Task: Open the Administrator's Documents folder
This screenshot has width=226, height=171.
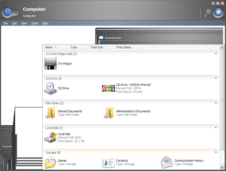Action: pyautogui.click(x=109, y=113)
